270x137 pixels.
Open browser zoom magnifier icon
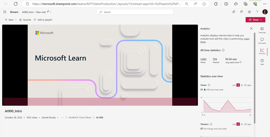click(x=187, y=4)
